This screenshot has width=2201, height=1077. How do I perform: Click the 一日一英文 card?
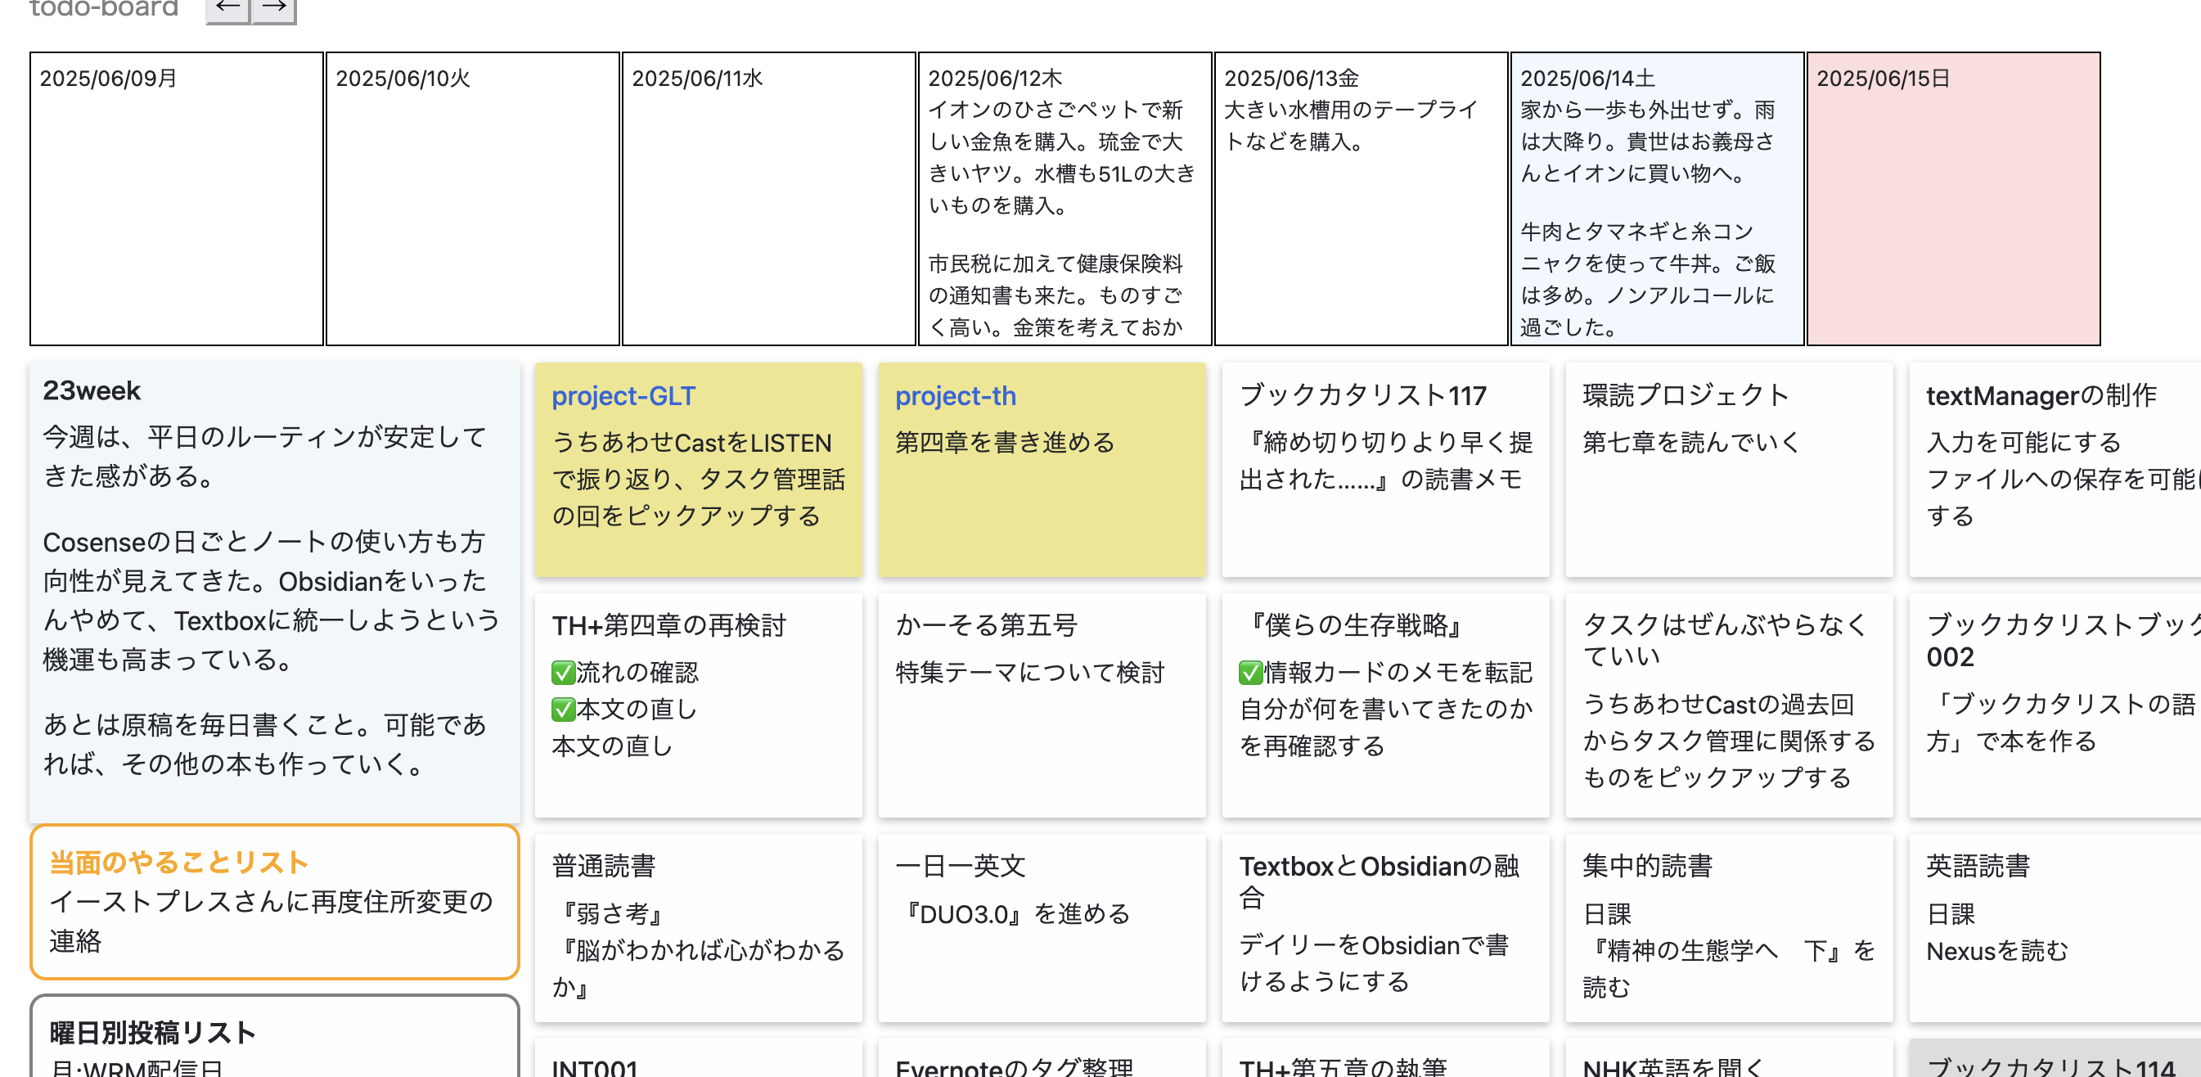pyautogui.click(x=1041, y=926)
